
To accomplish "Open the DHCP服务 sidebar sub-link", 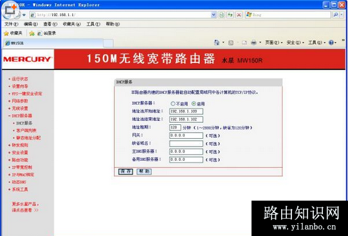I will (x=24, y=123).
